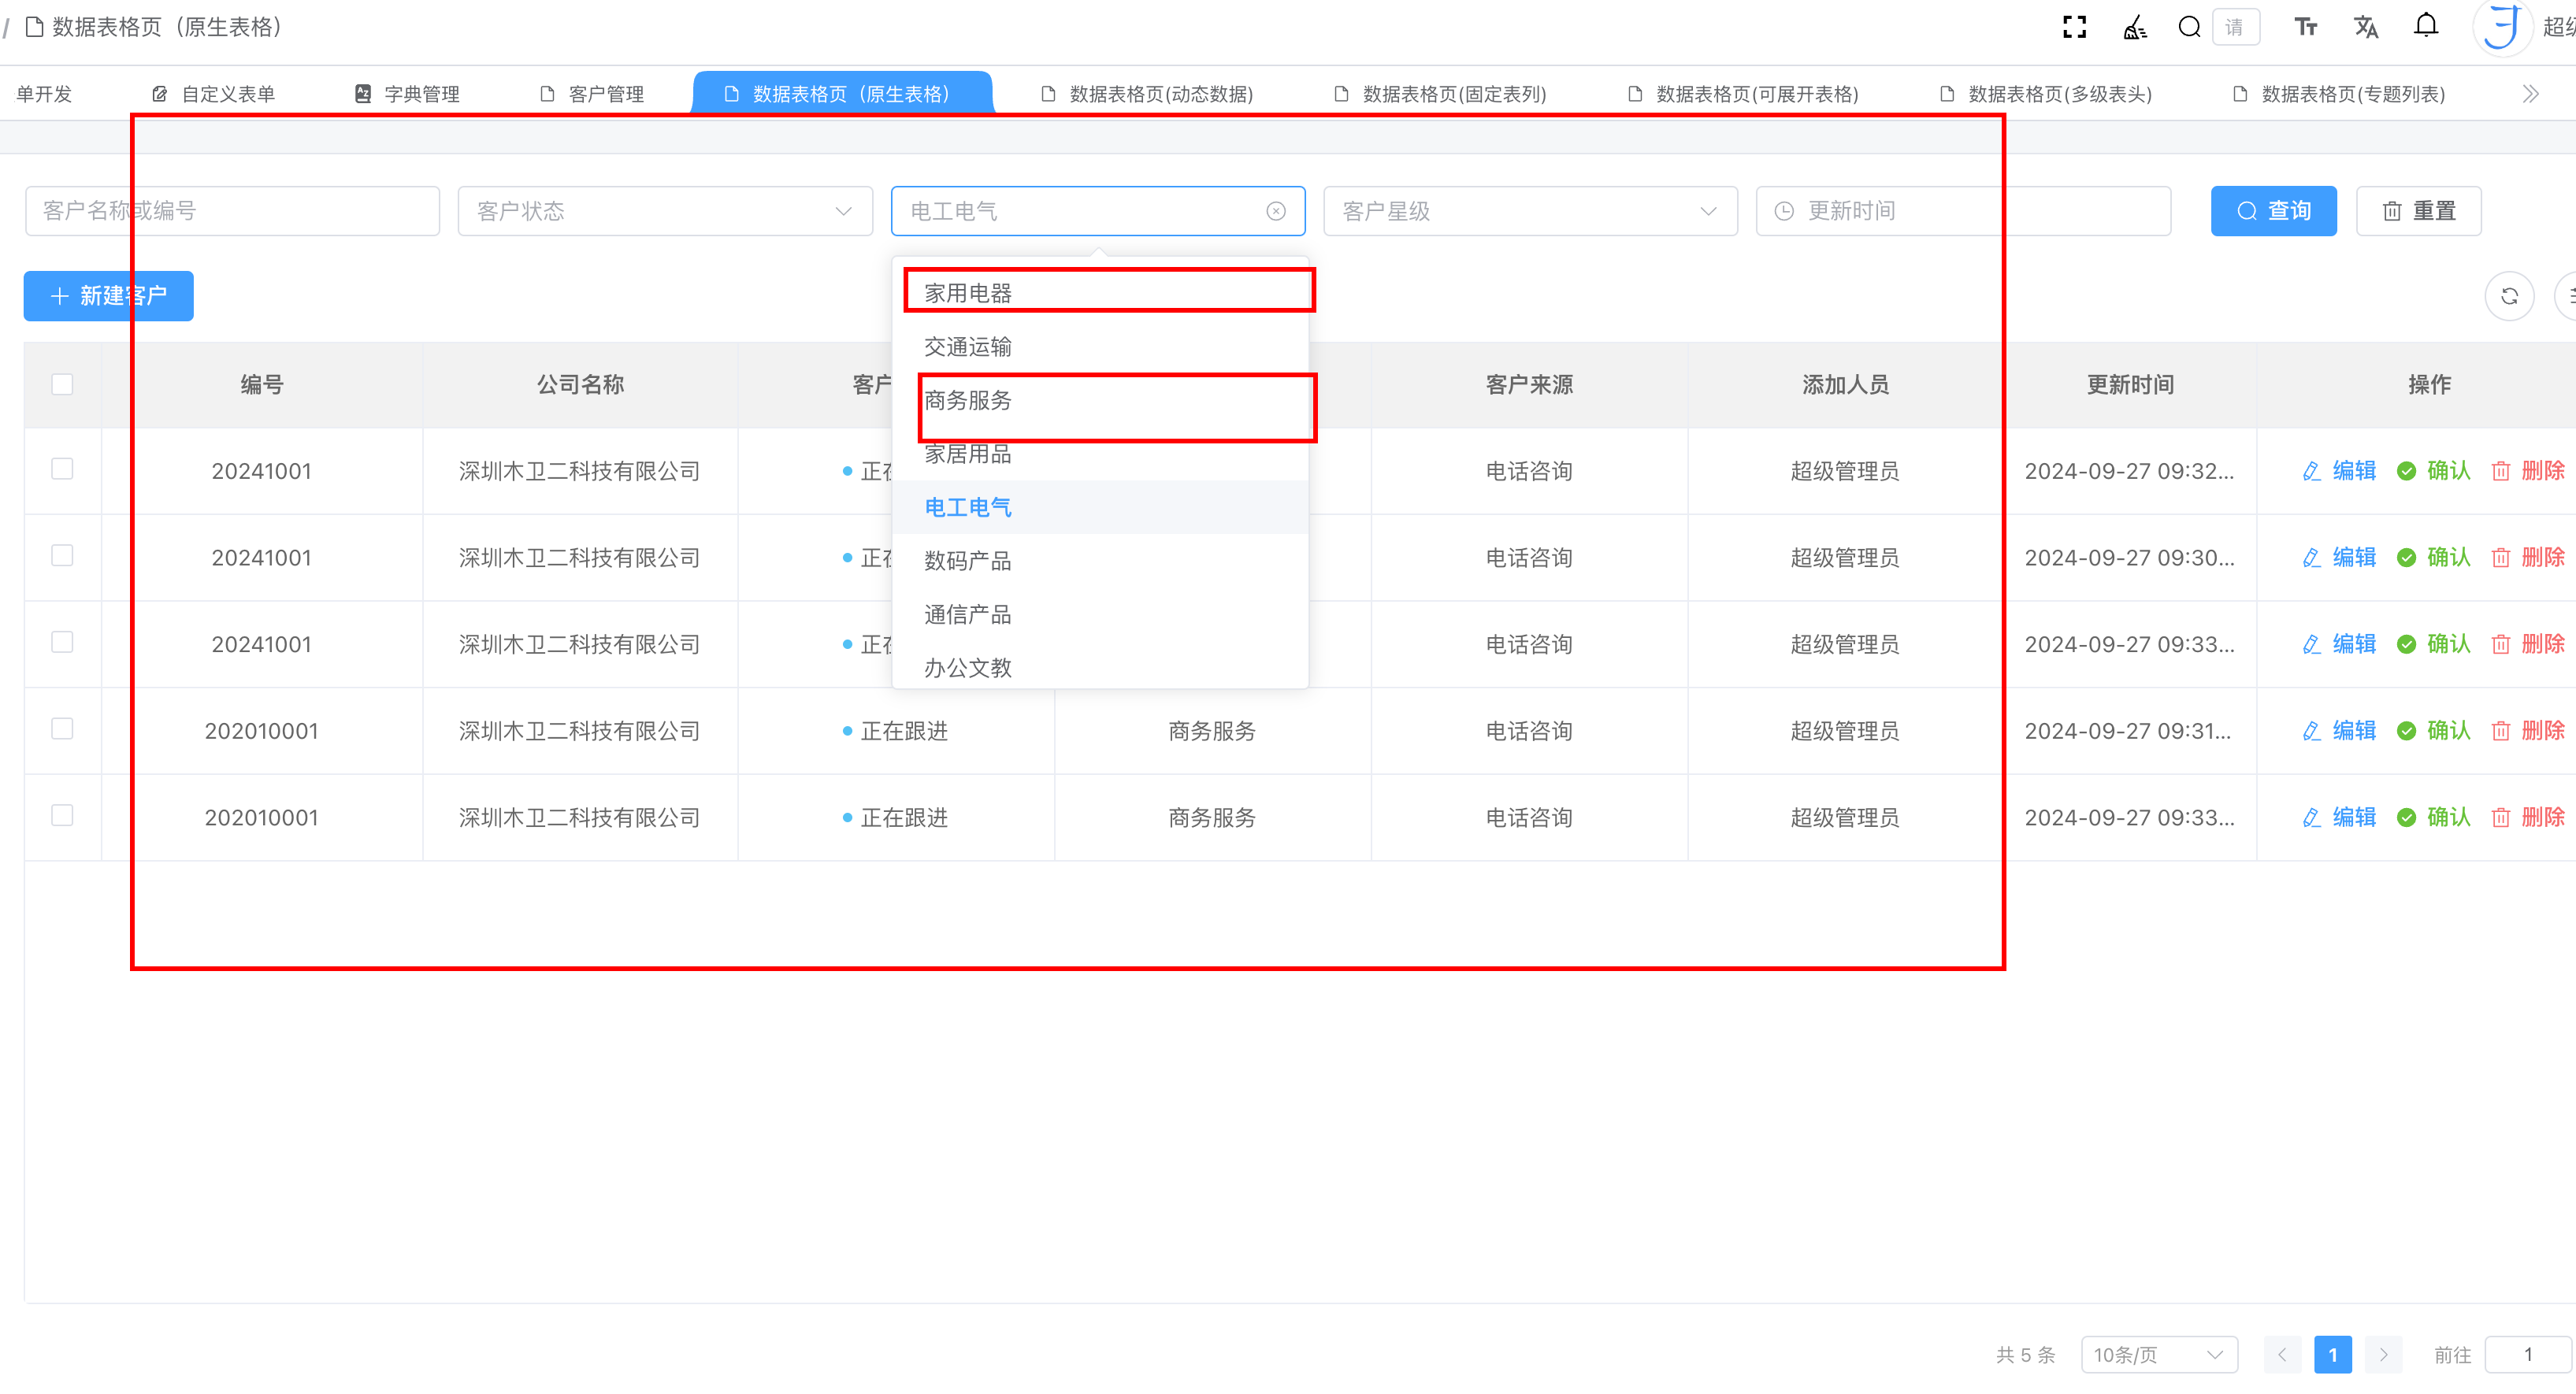Open notifications bell icon
Image resolution: width=2576 pixels, height=1394 pixels.
coord(2425,25)
